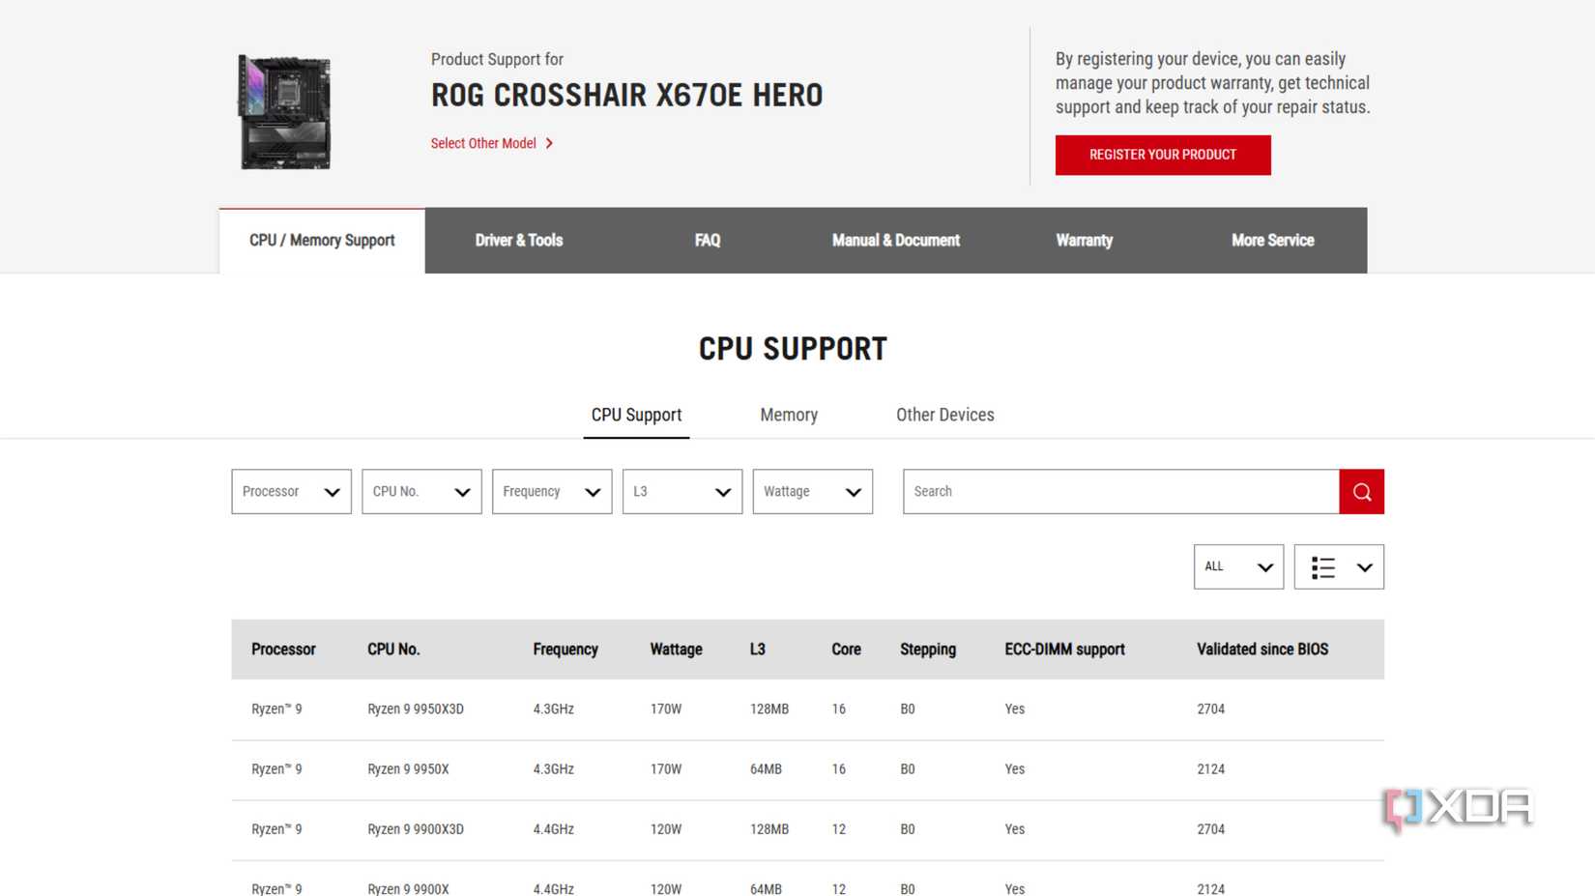Open the Driver & Tools tab
The image size is (1595, 896).
click(x=519, y=241)
